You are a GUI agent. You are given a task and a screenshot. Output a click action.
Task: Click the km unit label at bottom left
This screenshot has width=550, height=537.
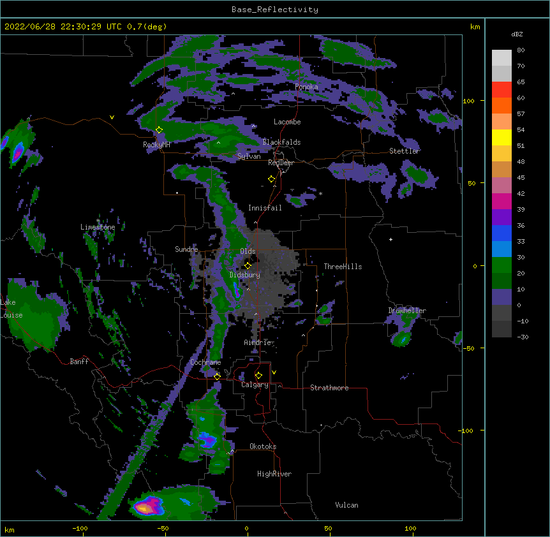(x=10, y=530)
